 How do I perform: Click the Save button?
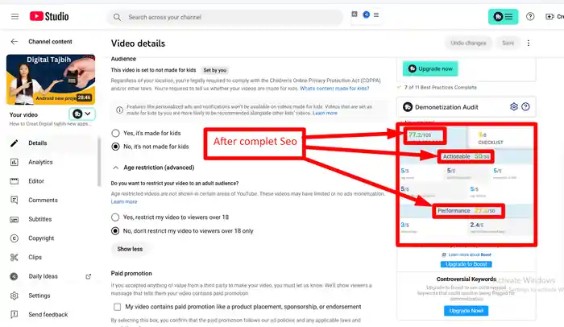coord(508,43)
